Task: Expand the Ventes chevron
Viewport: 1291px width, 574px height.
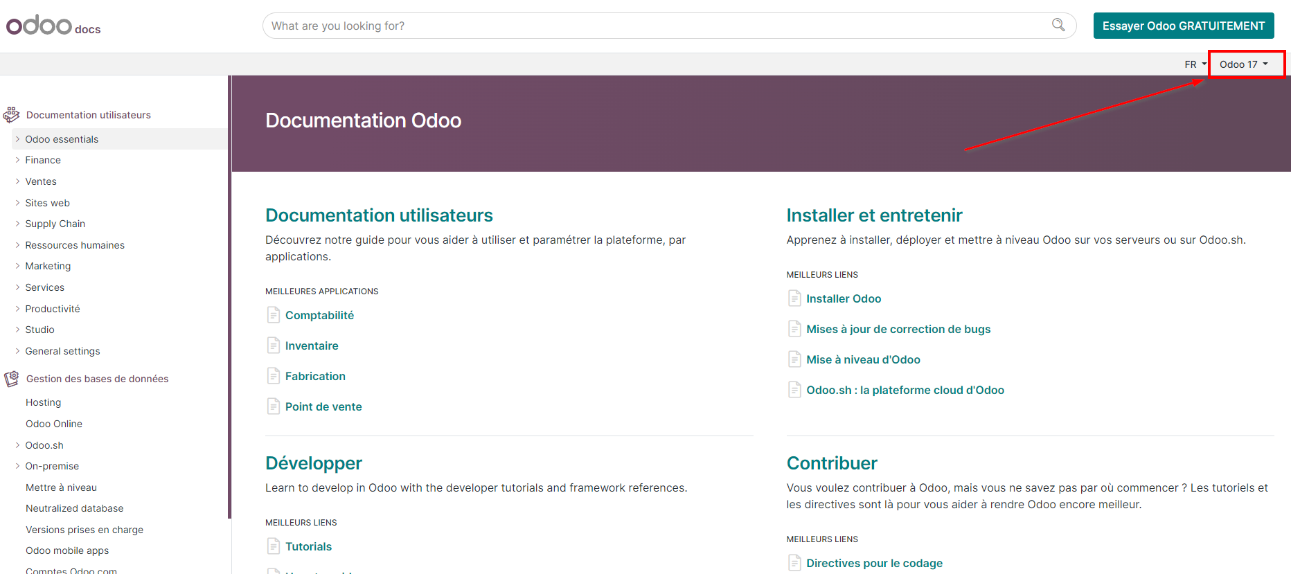Action: click(x=17, y=181)
